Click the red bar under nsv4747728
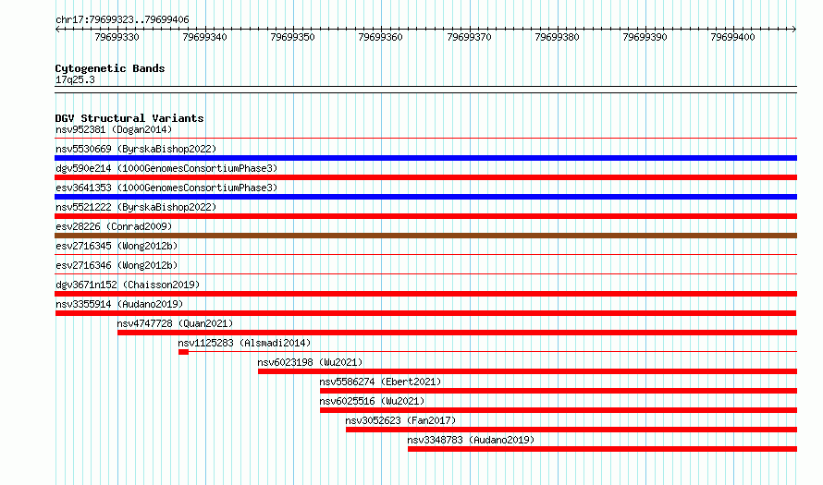823x485 pixels. point(457,333)
